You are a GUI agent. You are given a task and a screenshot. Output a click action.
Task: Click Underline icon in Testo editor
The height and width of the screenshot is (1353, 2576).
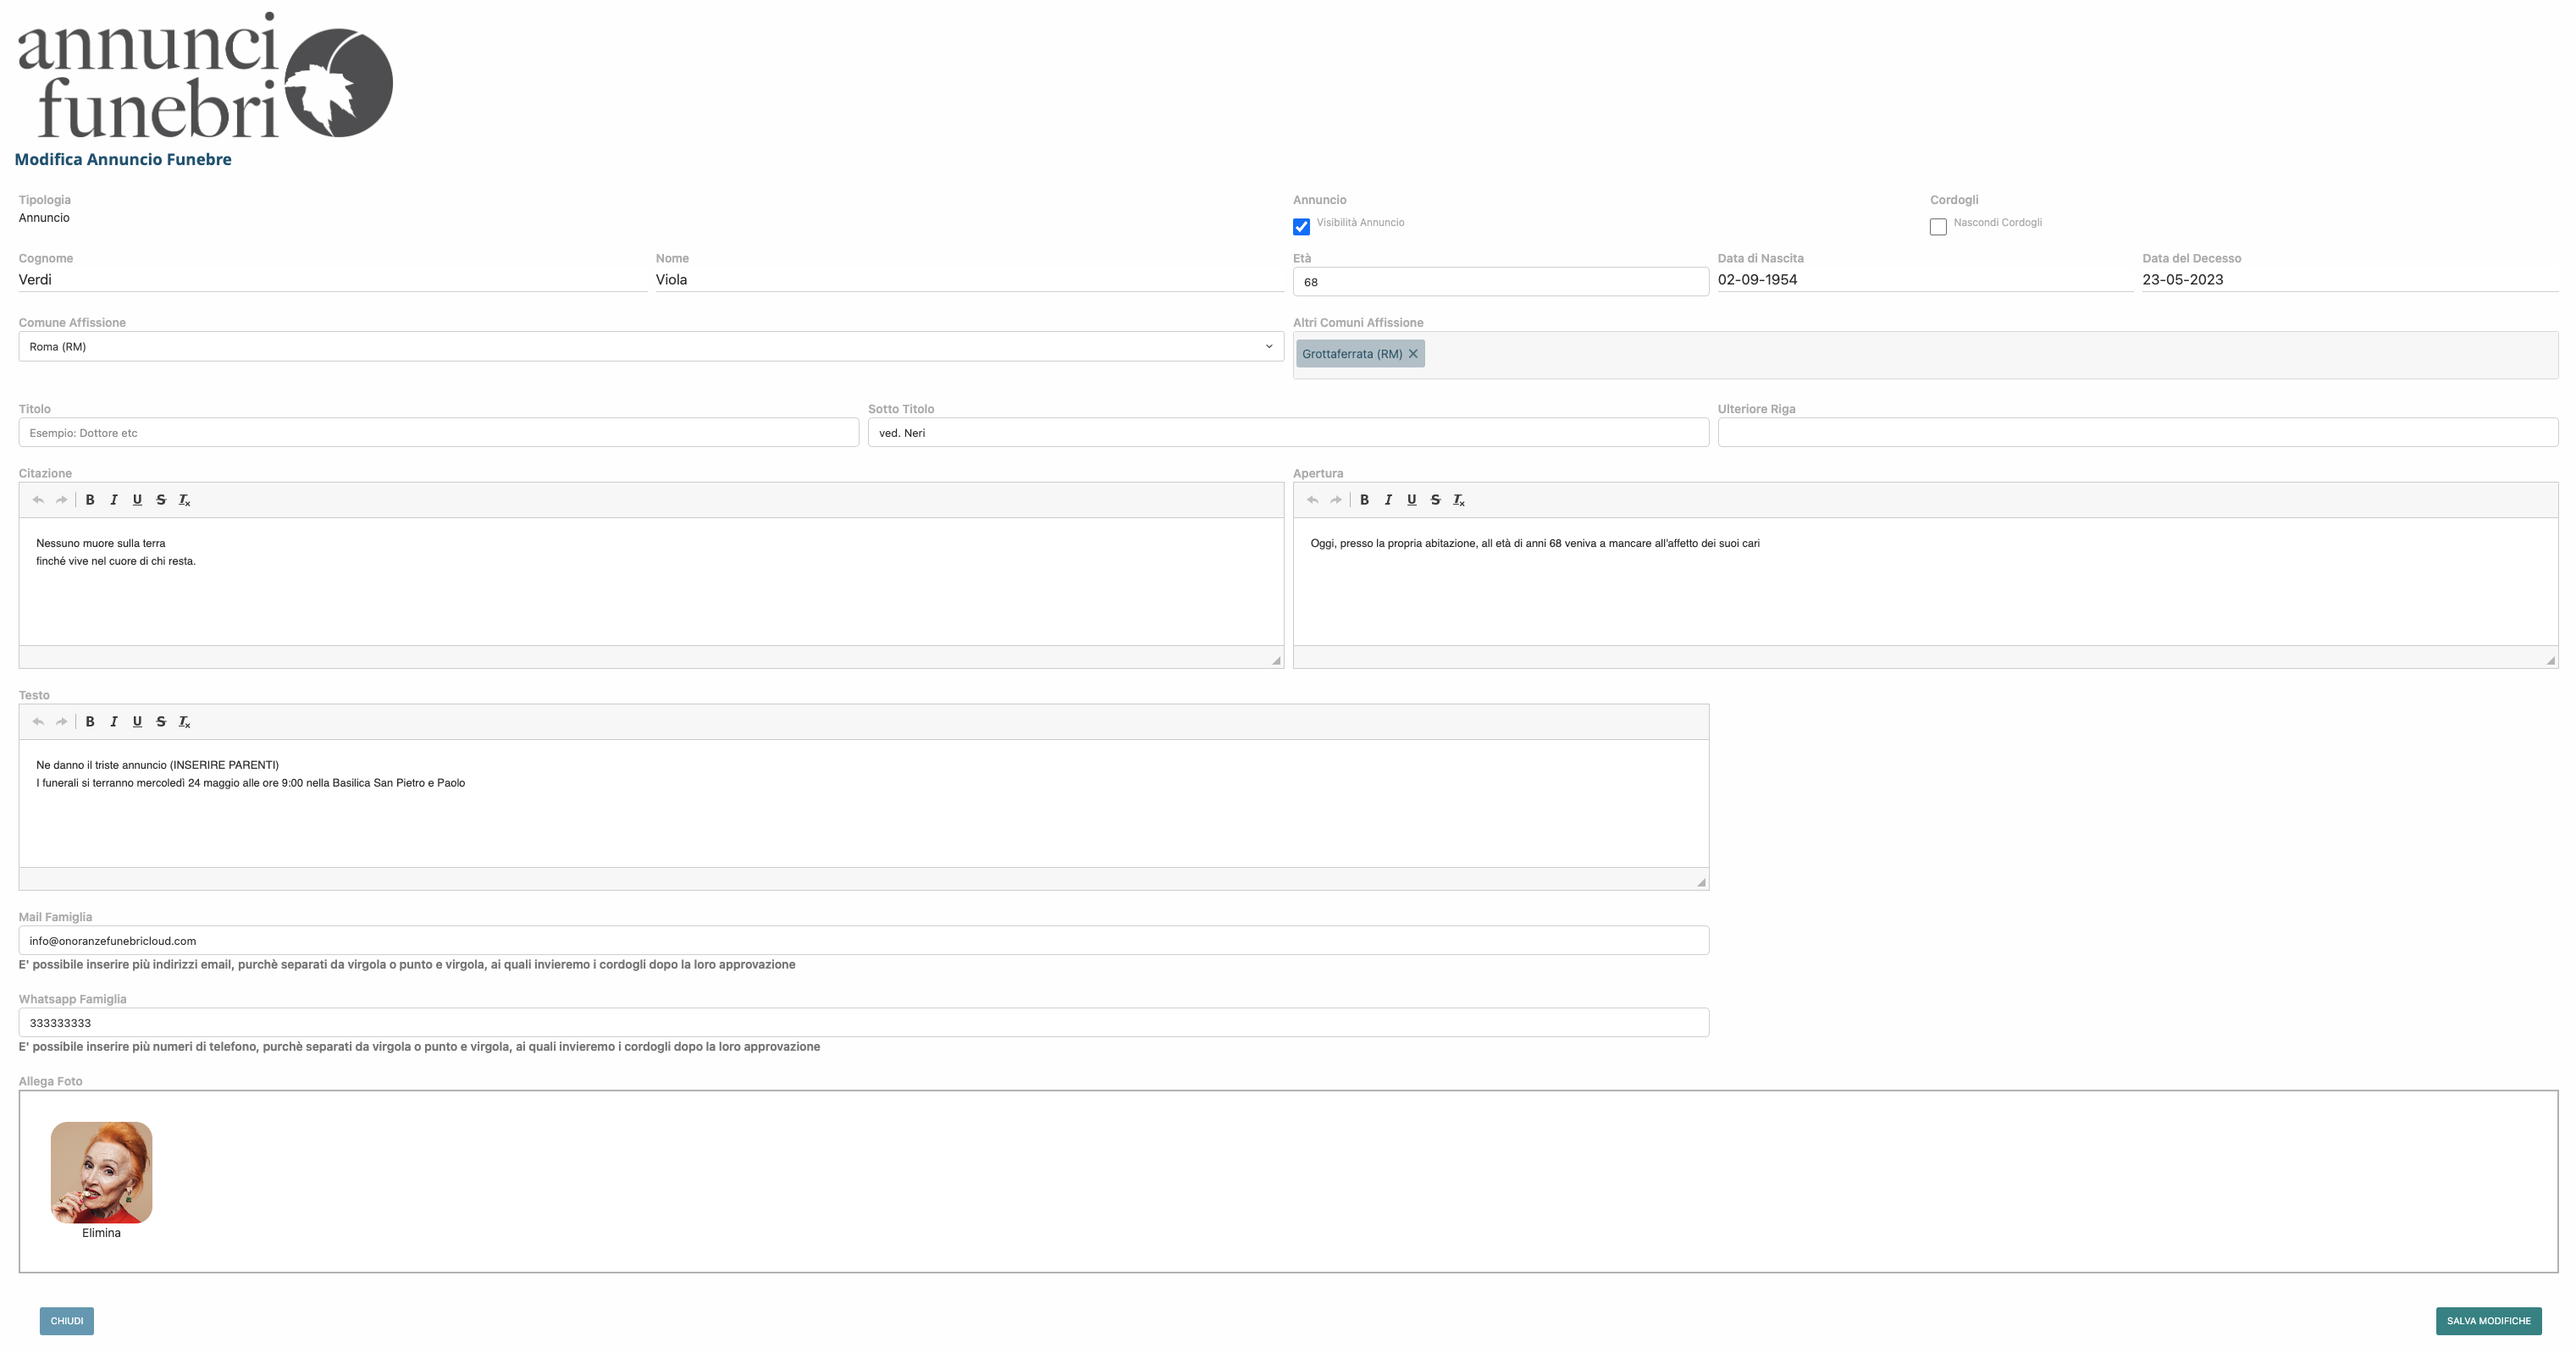137,722
